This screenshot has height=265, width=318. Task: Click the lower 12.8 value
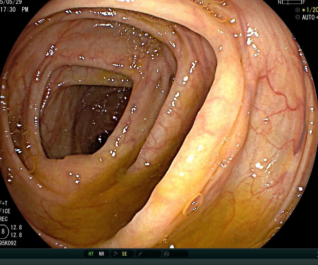(x=16, y=235)
